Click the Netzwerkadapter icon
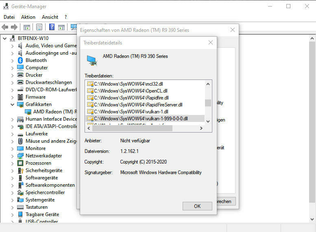Viewport: 316px width, 232px height. coord(20,156)
